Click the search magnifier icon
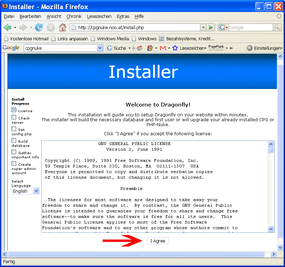 277,27
